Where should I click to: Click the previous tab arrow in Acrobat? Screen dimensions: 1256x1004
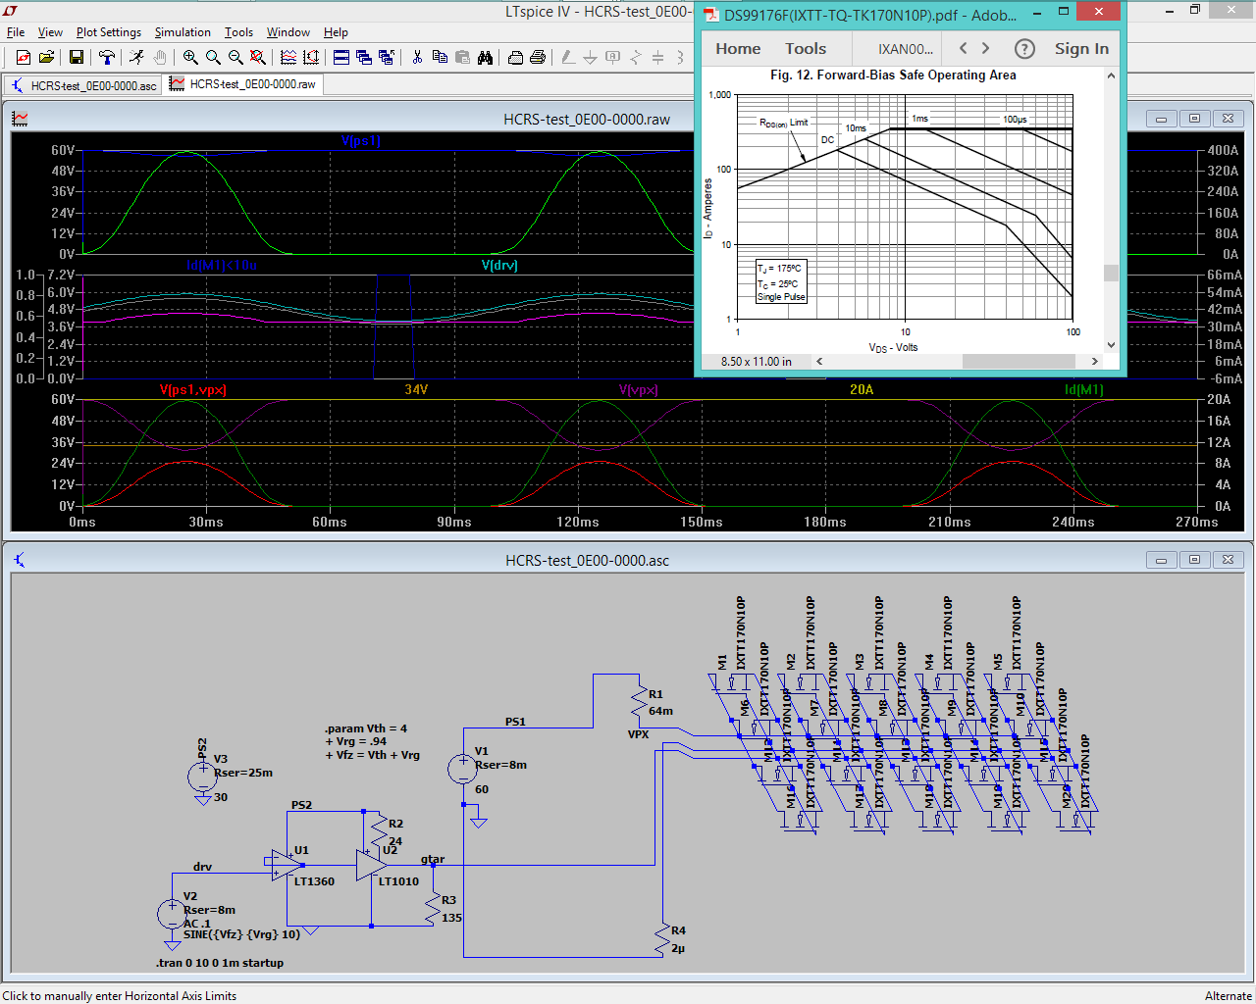pos(963,48)
